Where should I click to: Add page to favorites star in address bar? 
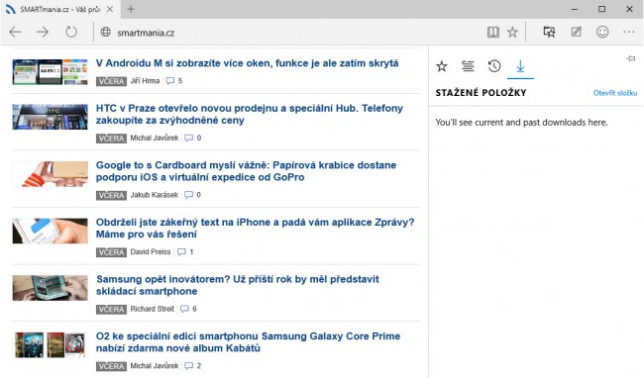pos(512,32)
